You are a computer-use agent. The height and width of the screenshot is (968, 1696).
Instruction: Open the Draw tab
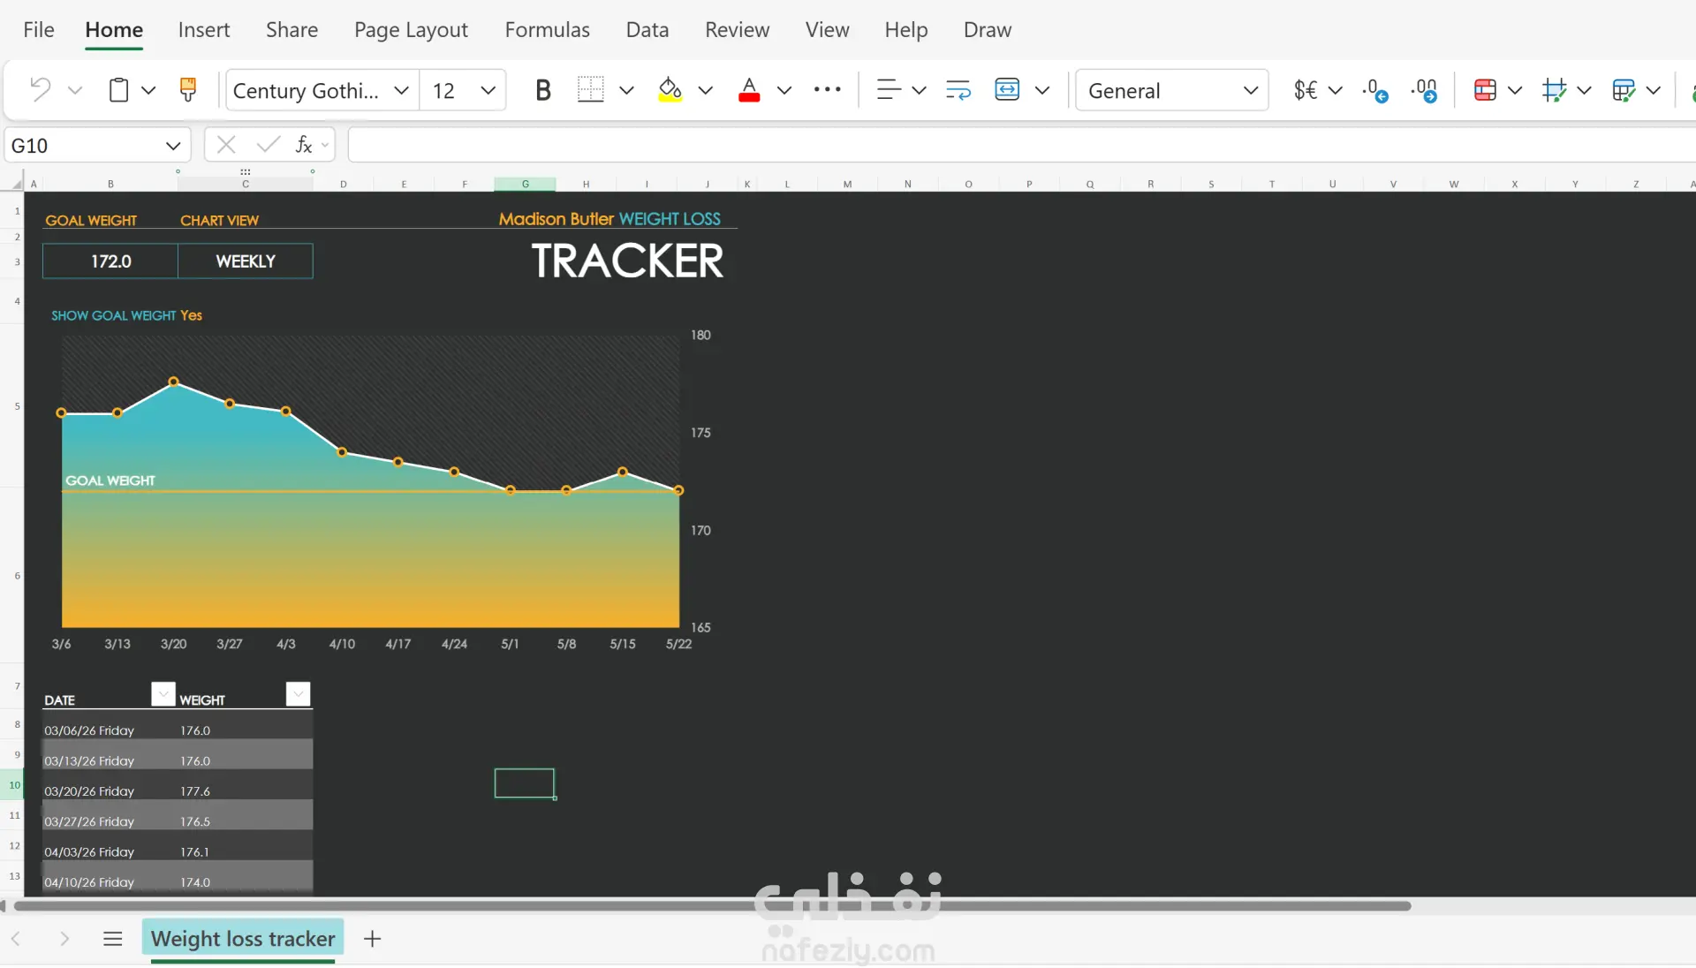click(x=988, y=29)
